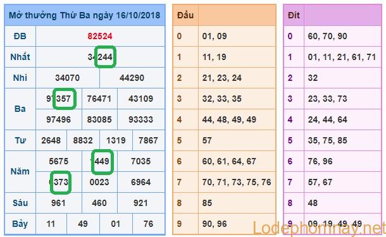Select third prize number 76471
The image size is (386, 237).
coord(99,99)
